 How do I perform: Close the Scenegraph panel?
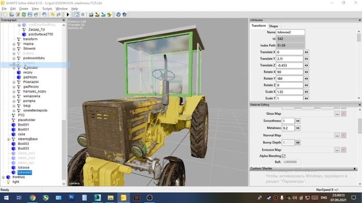pyautogui.click(x=64, y=20)
